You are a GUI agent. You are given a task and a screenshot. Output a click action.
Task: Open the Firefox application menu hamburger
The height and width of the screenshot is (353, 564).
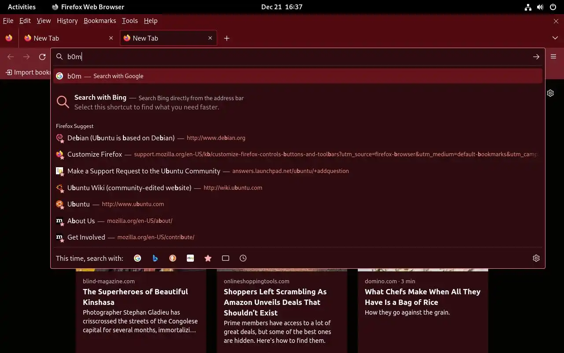(553, 56)
